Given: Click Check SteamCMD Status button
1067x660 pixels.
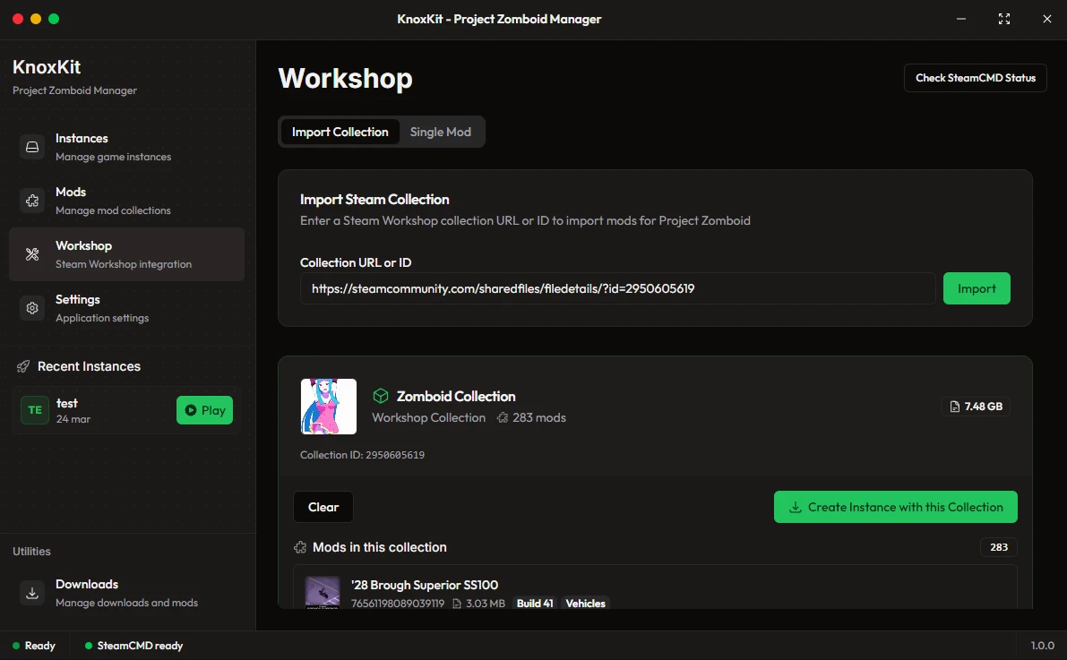Looking at the screenshot, I should click(975, 78).
